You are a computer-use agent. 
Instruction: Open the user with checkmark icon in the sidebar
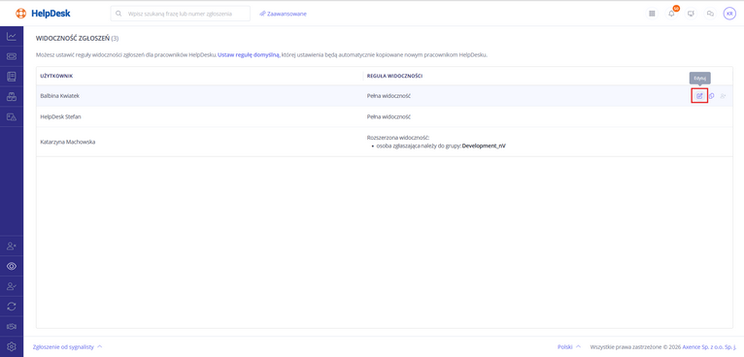click(12, 286)
